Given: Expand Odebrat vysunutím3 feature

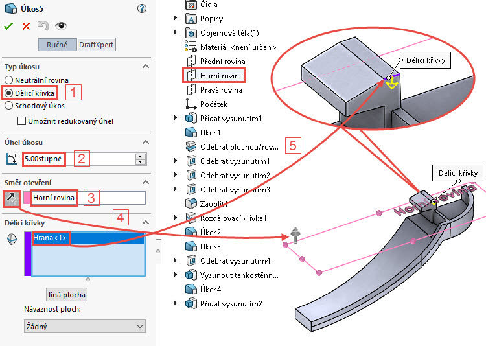Looking at the screenshot, I should point(176,189).
